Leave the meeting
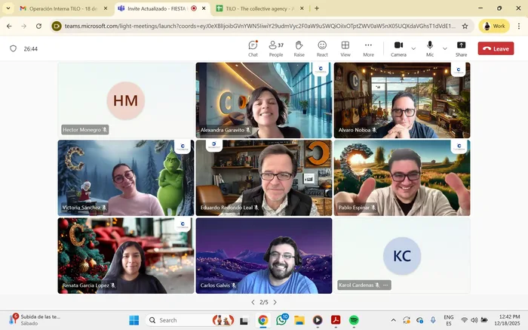This screenshot has width=528, height=330. click(x=496, y=48)
